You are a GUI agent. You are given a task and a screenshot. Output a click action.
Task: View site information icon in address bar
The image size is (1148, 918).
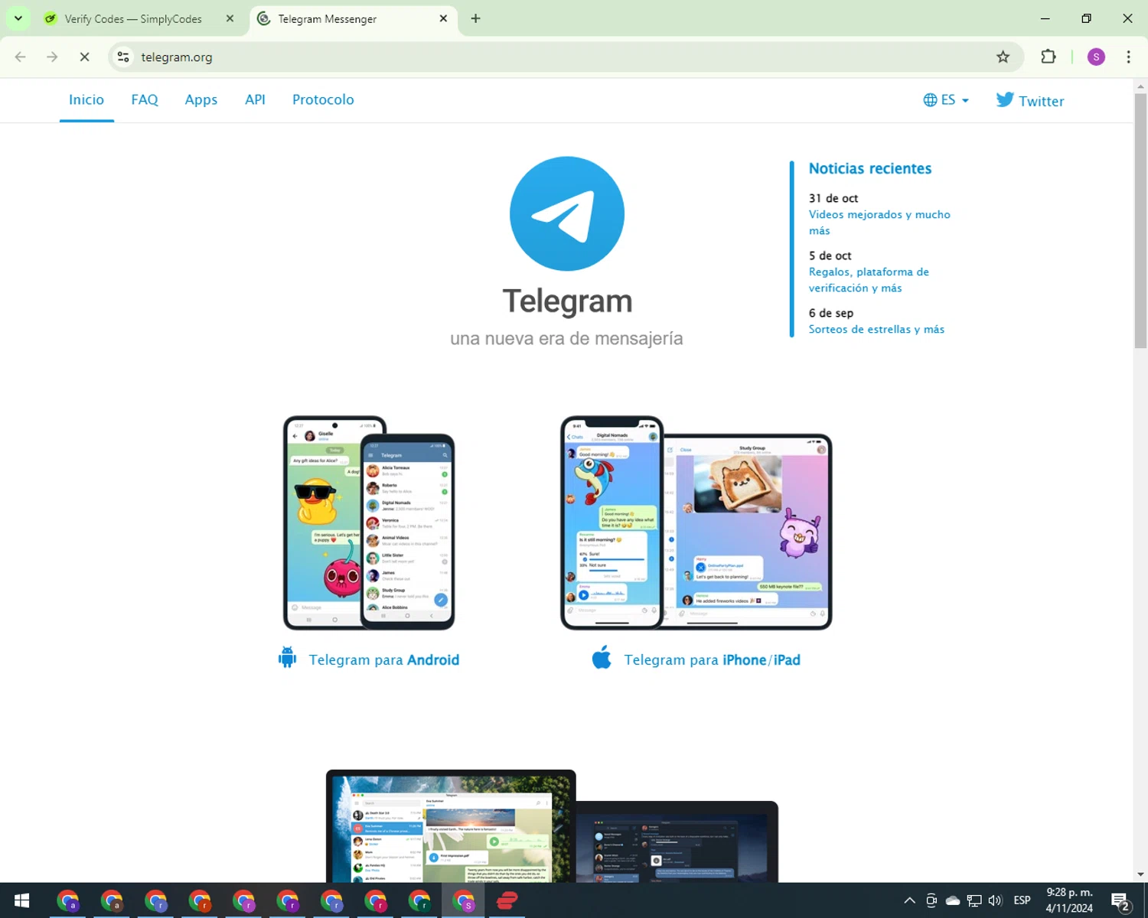pyautogui.click(x=123, y=57)
